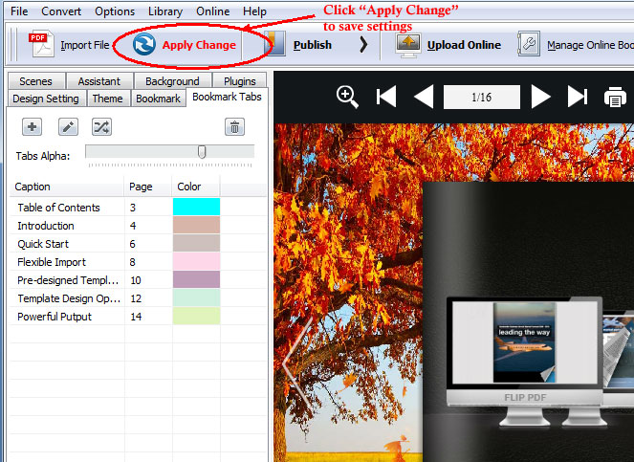Zoom in using the magnifier icon
The height and width of the screenshot is (462, 634).
(x=347, y=98)
